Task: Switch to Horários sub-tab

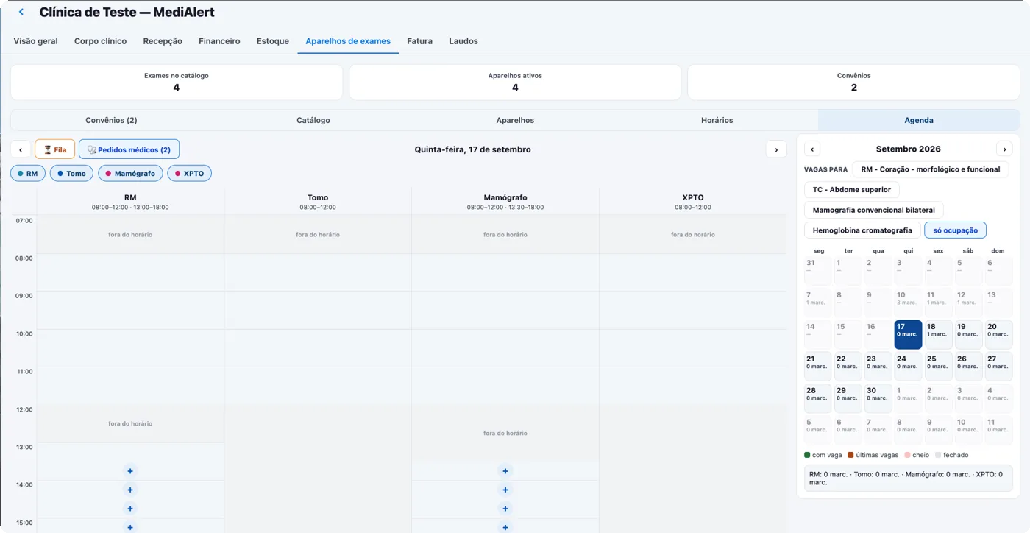Action: [x=717, y=120]
